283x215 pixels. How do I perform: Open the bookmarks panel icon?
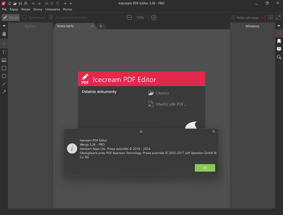tap(279, 41)
